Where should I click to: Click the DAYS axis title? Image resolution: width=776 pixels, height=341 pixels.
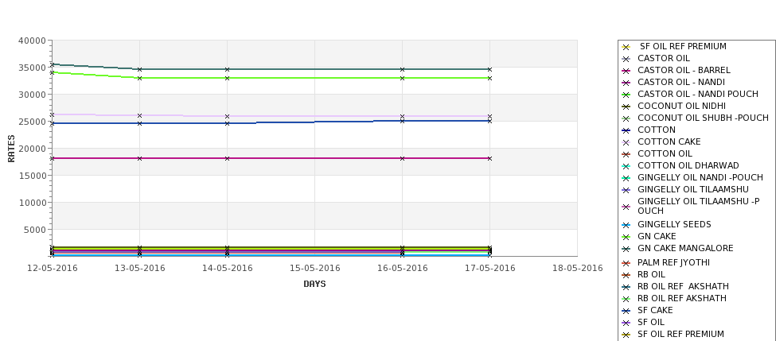click(314, 285)
